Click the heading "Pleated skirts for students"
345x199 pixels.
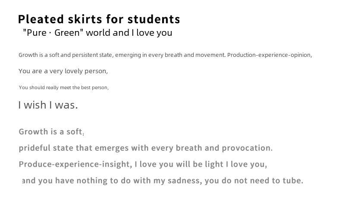tap(99, 19)
